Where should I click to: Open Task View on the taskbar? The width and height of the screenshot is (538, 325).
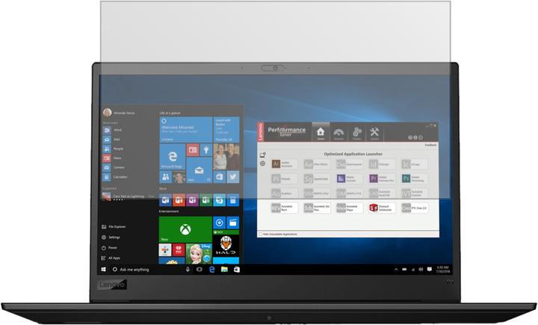199,270
